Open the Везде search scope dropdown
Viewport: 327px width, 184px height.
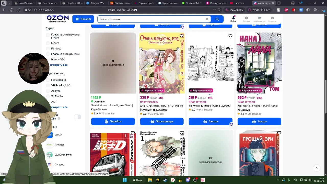coord(104,19)
